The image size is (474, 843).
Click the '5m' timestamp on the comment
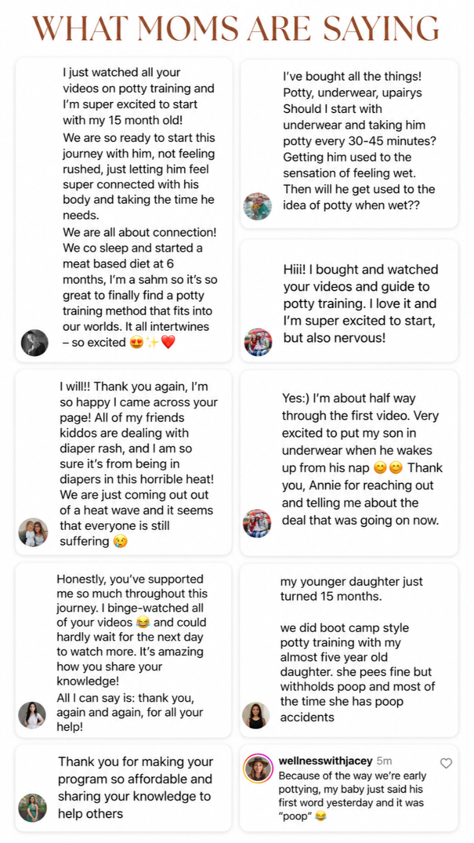pos(384,761)
